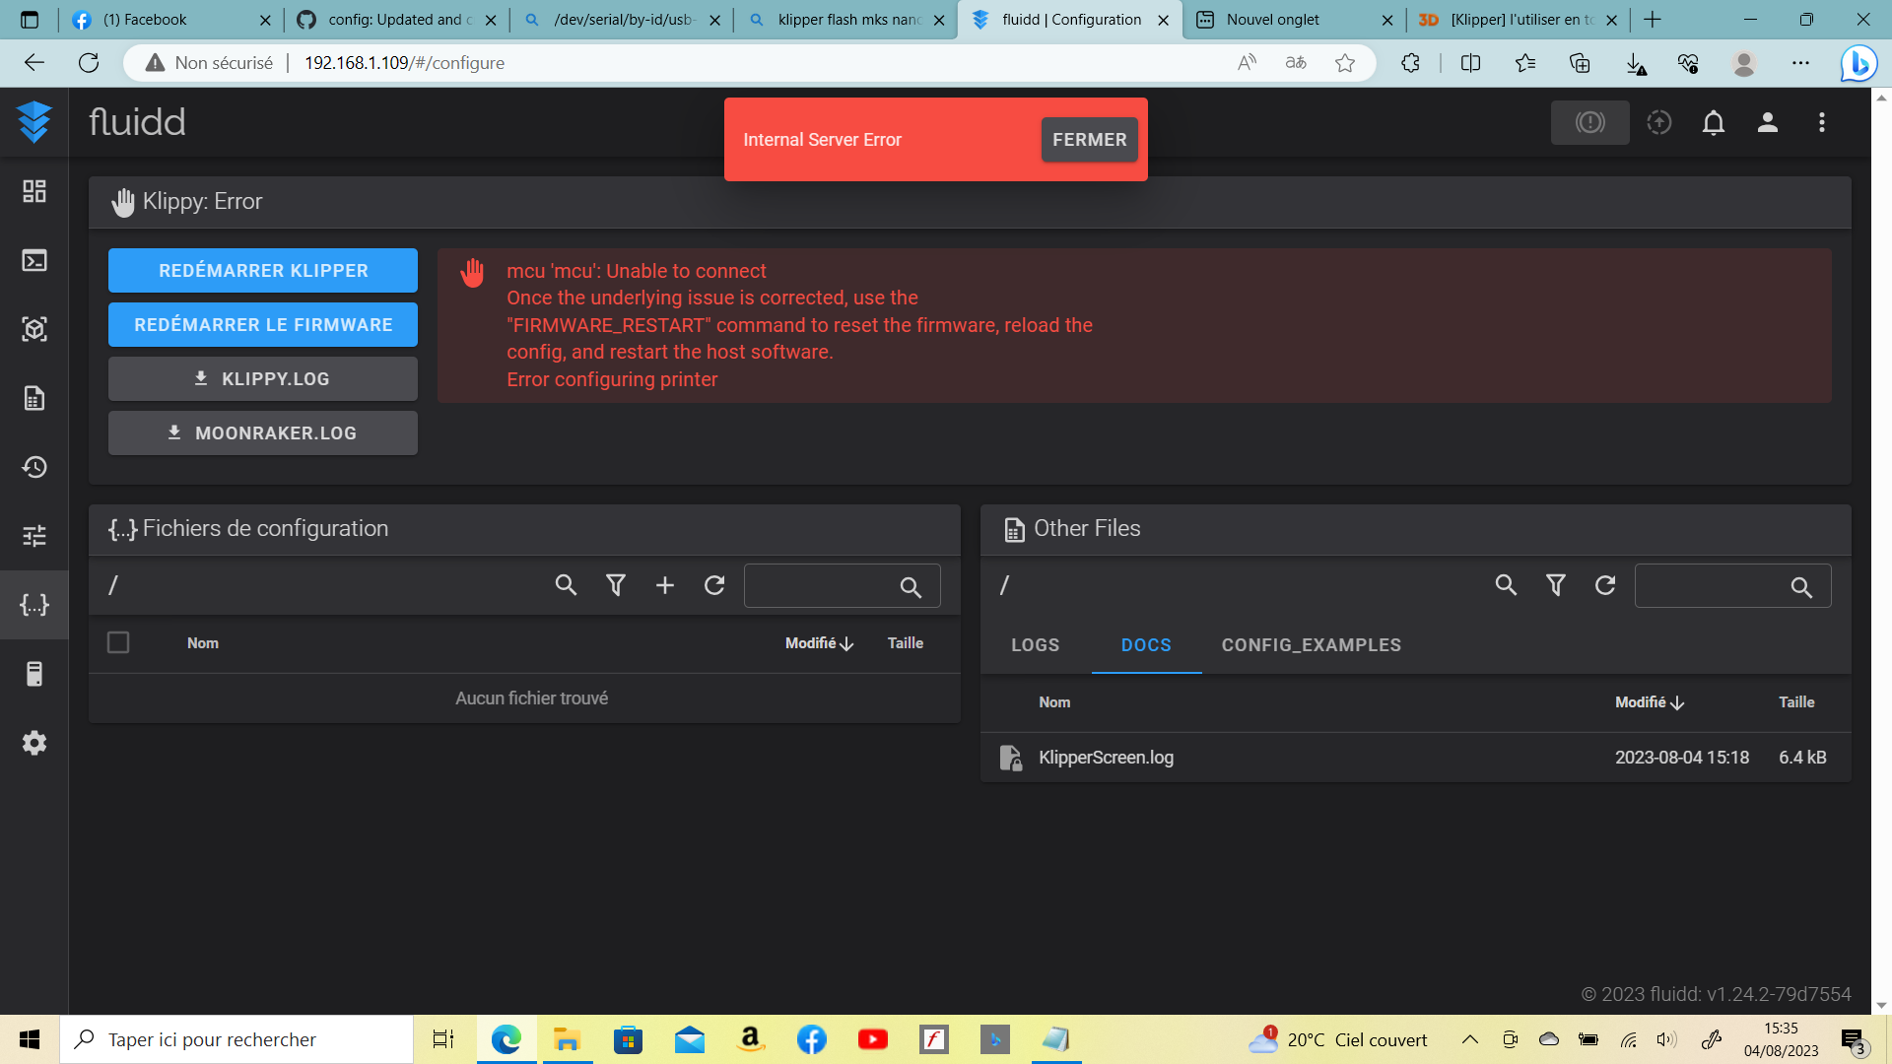Switch to the CONFIG_EXAMPLES tab
Screen dimensions: 1892x1064
pyautogui.click(x=1311, y=645)
